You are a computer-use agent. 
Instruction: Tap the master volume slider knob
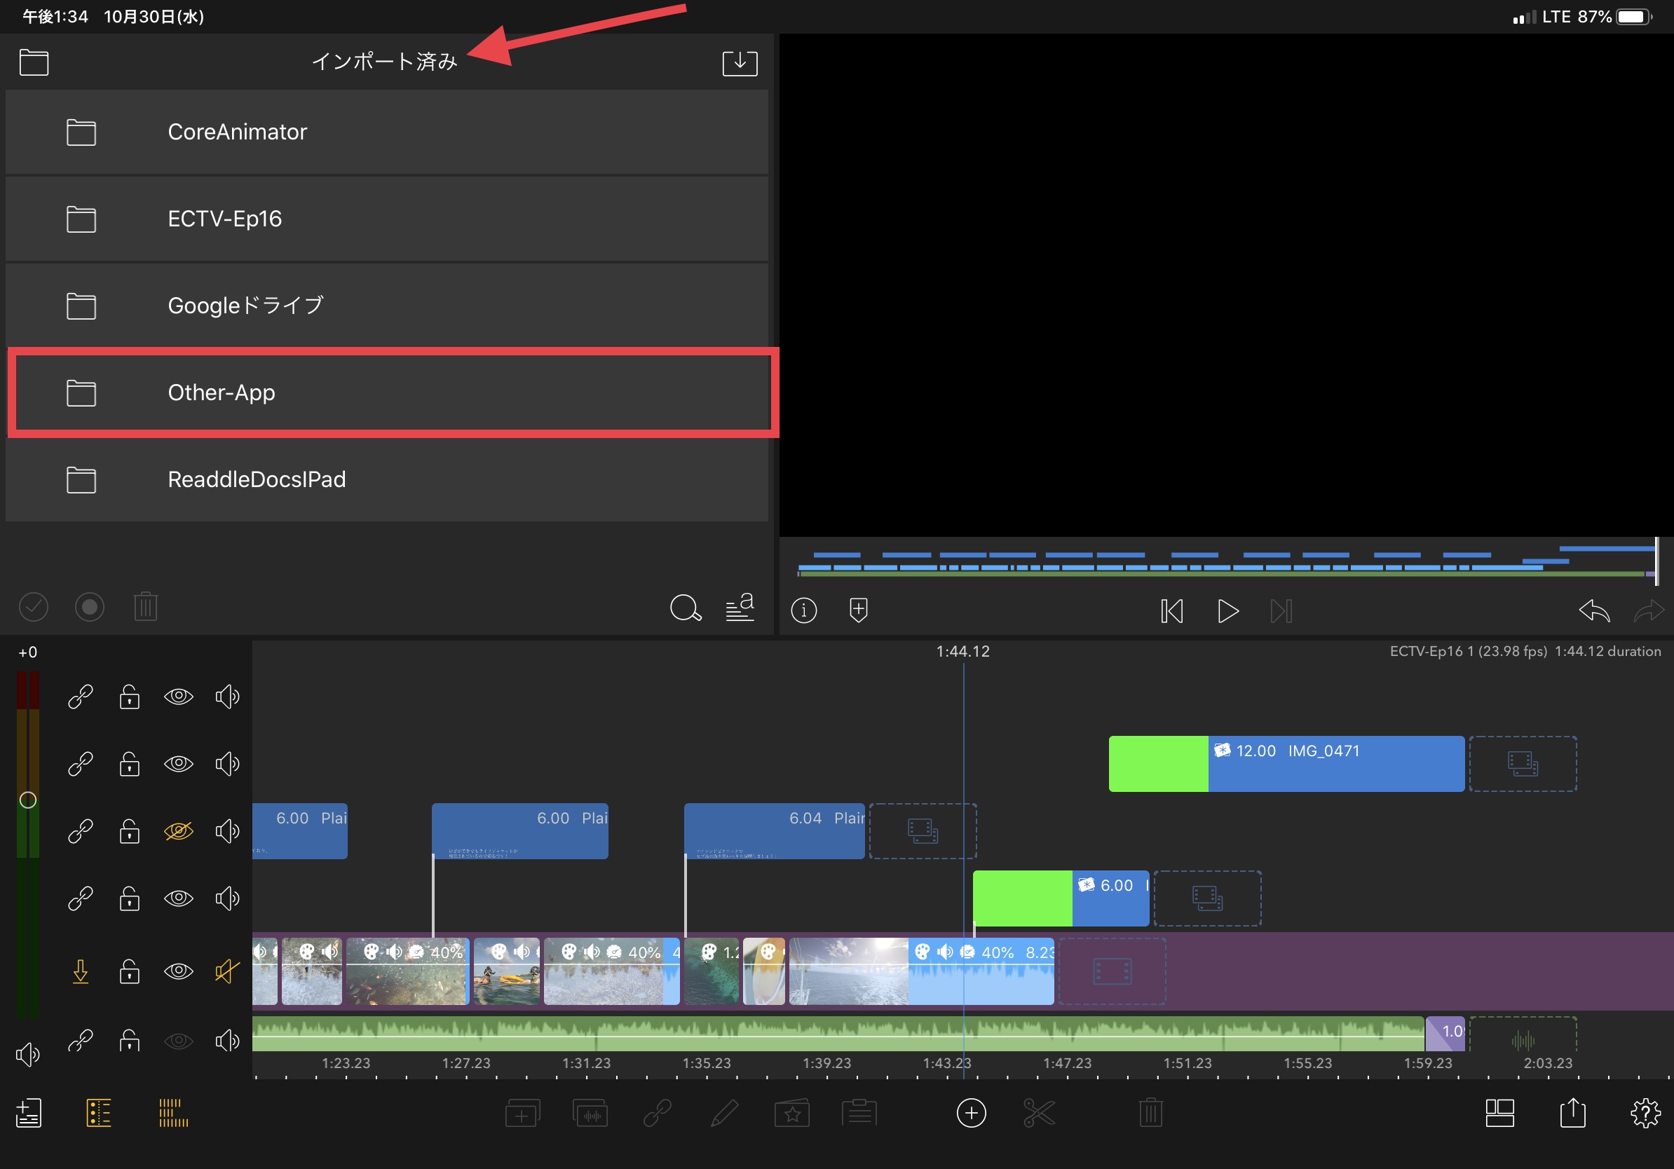tap(28, 800)
